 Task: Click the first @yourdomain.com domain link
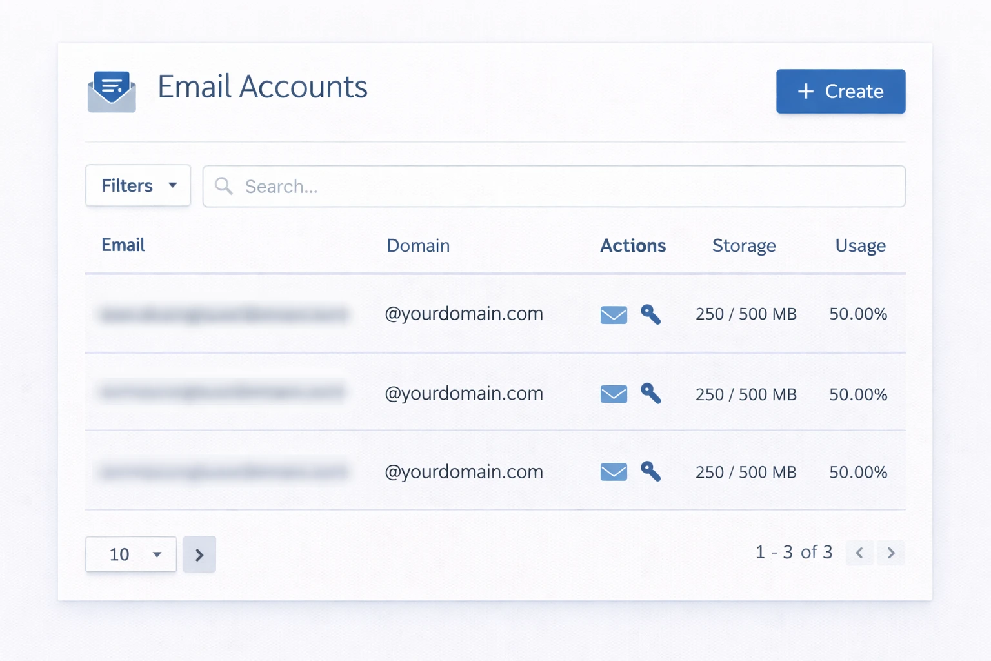coord(464,314)
